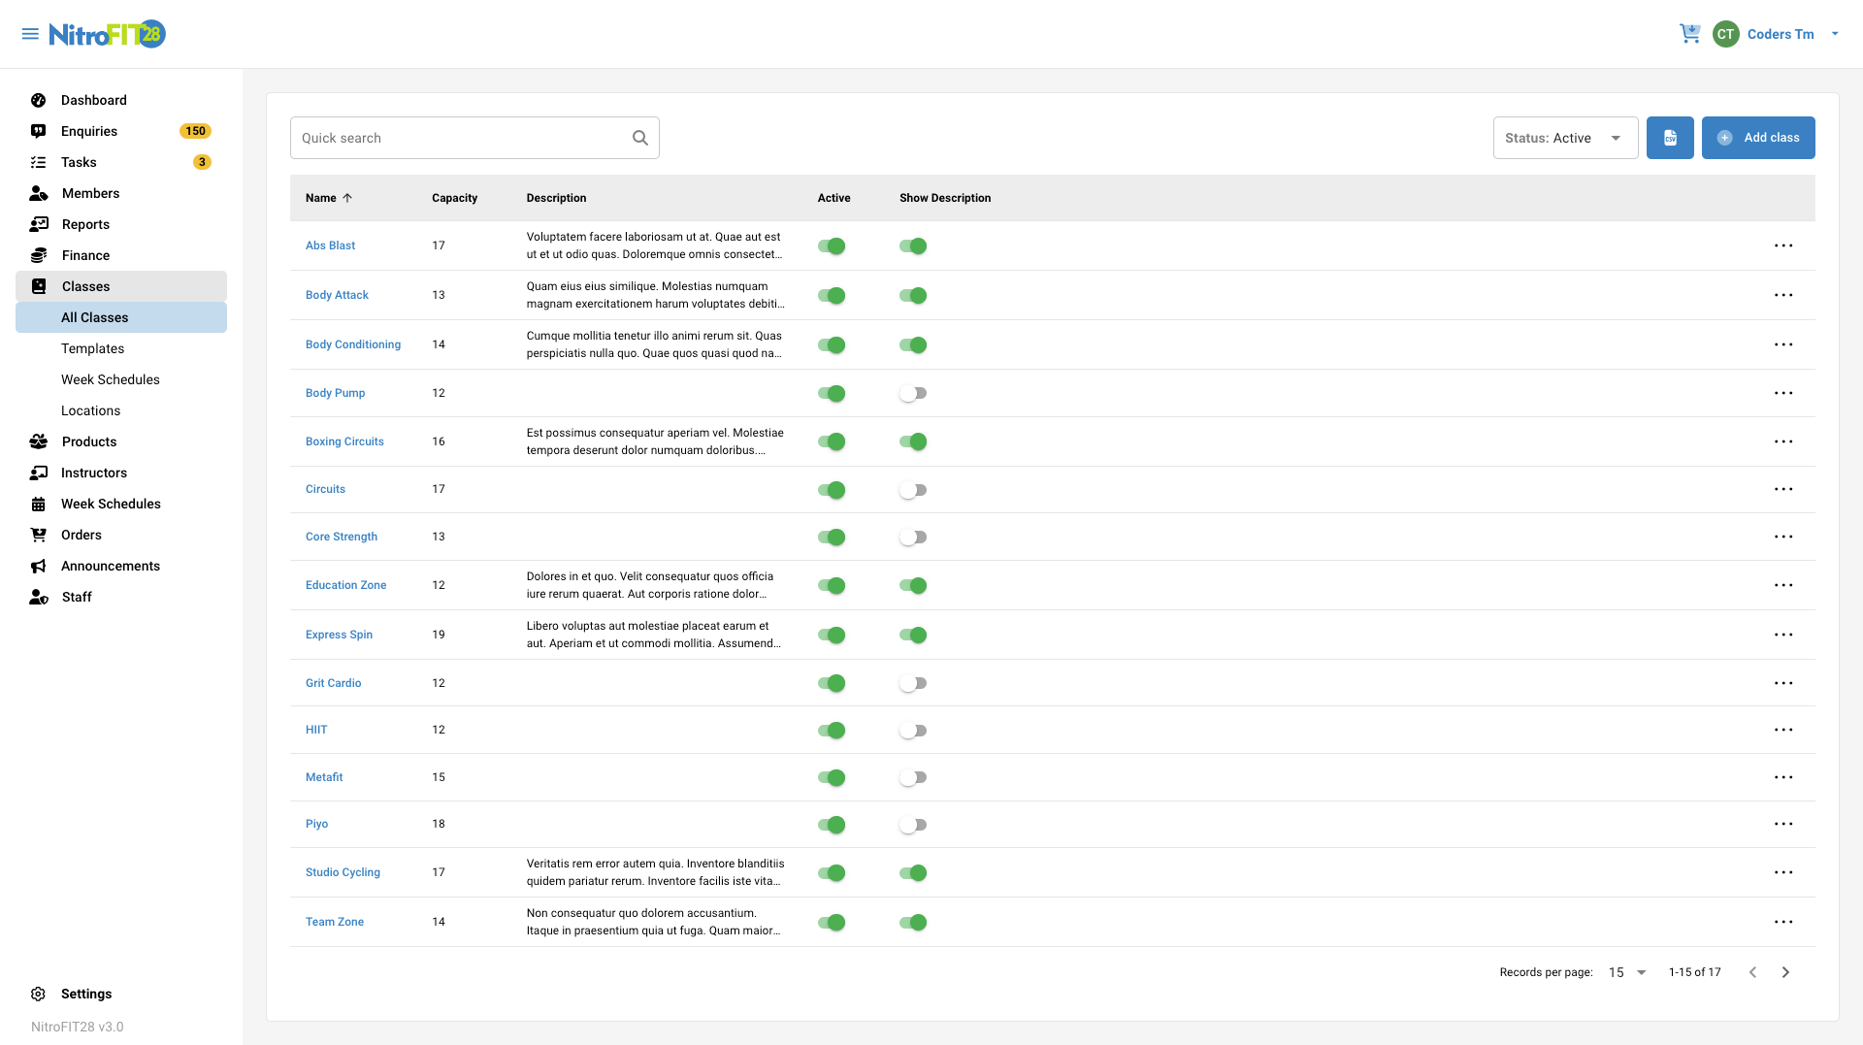
Task: Open the Dashboard from the sidebar
Action: pos(39,100)
